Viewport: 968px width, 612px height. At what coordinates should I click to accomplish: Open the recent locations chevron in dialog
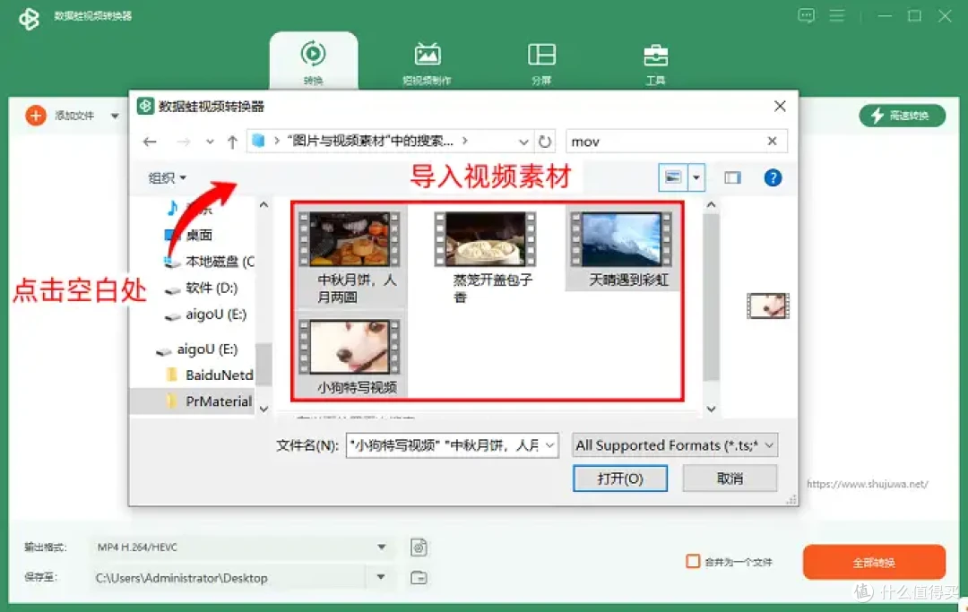click(x=210, y=142)
